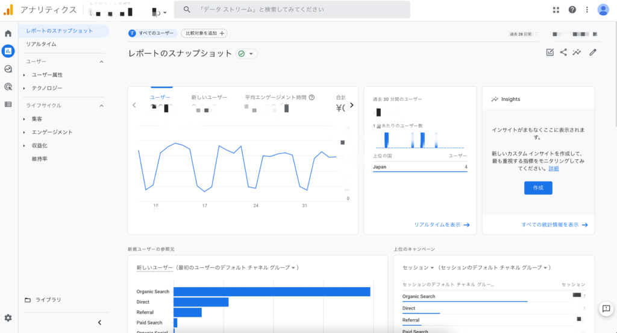Image resolution: width=617 pixels, height=333 pixels.
Task: Expand テクノロジー tree item
Action: coord(24,88)
